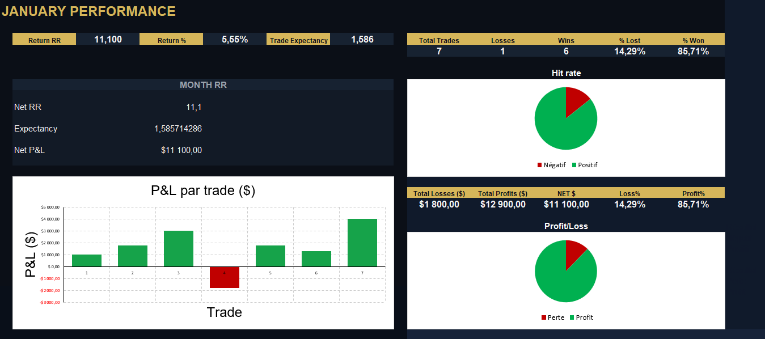Click the Net P&L row label
This screenshot has width=765, height=339.
(x=29, y=150)
